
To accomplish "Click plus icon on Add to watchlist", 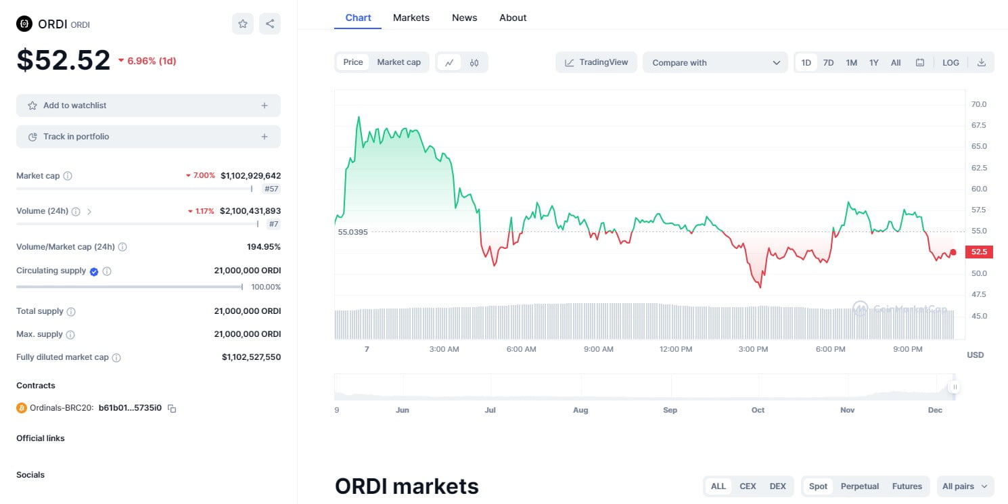I will [x=265, y=106].
